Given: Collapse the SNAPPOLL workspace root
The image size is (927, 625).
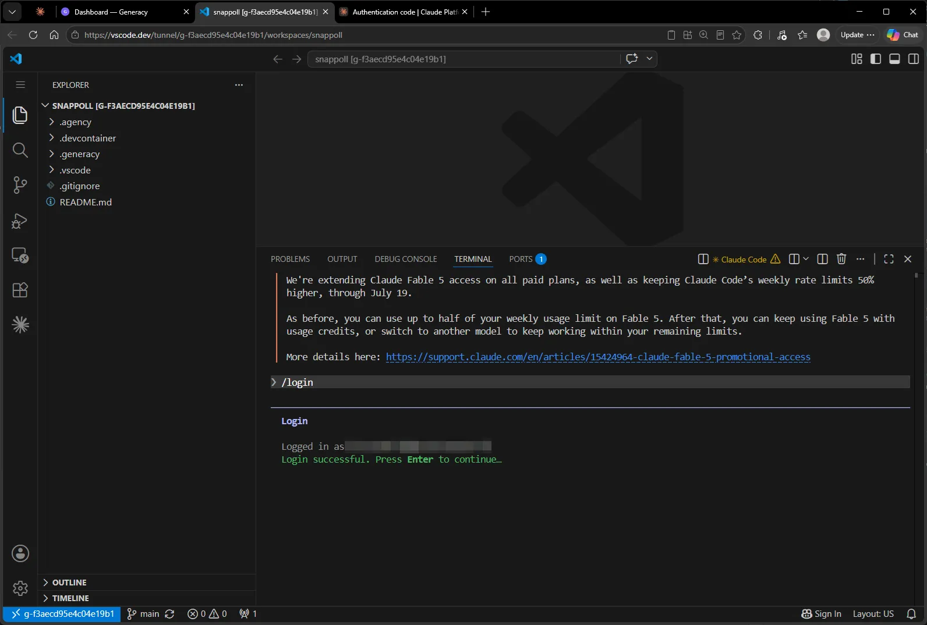Looking at the screenshot, I should coord(123,106).
